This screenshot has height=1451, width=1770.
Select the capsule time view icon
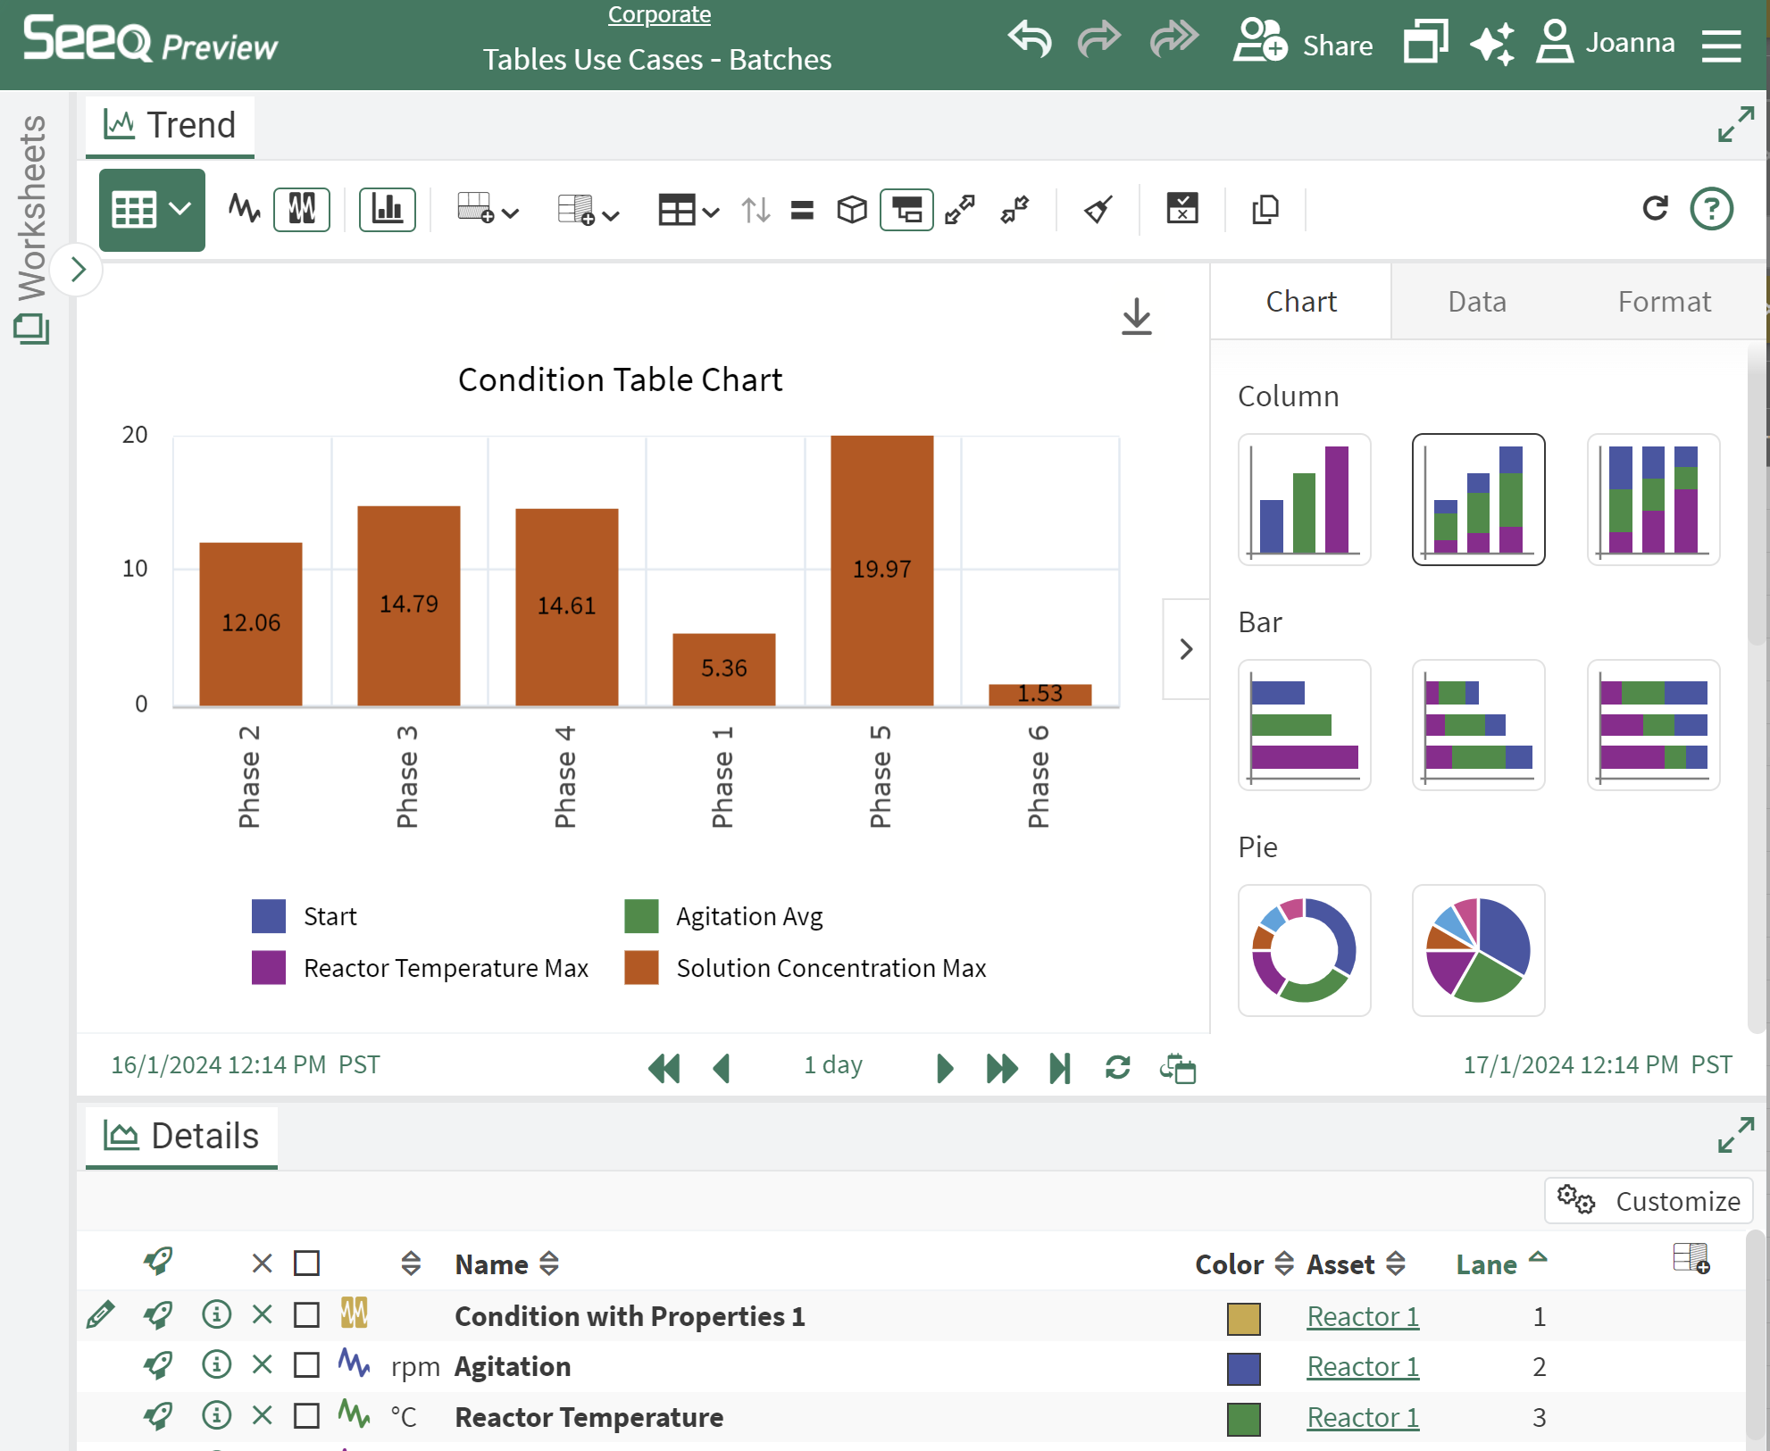click(302, 210)
